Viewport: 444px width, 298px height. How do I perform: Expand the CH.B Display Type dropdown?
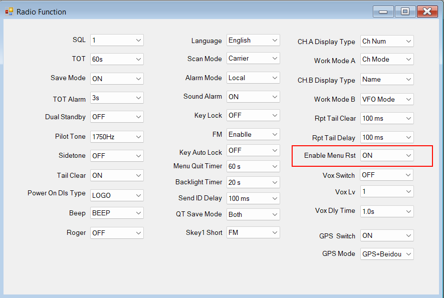click(x=387, y=79)
